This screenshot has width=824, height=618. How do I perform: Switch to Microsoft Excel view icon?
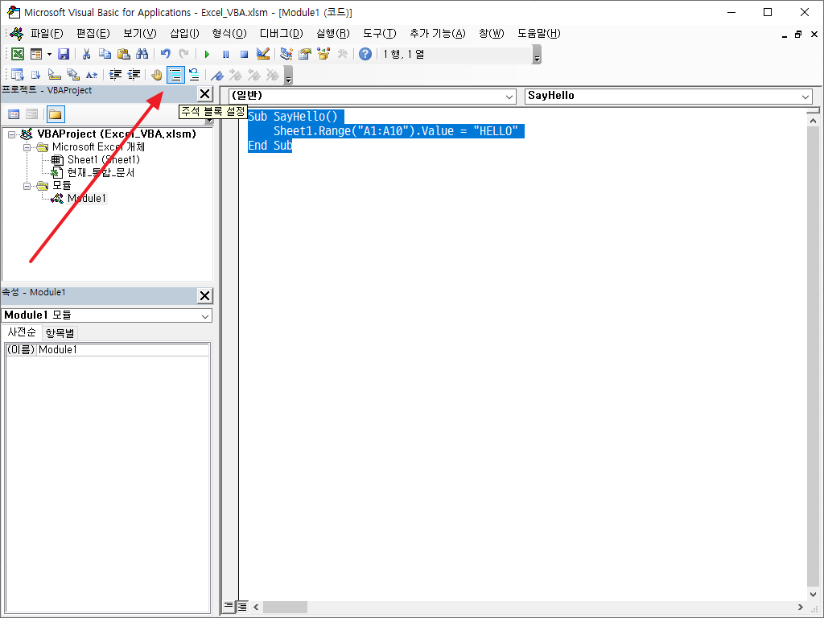18,54
